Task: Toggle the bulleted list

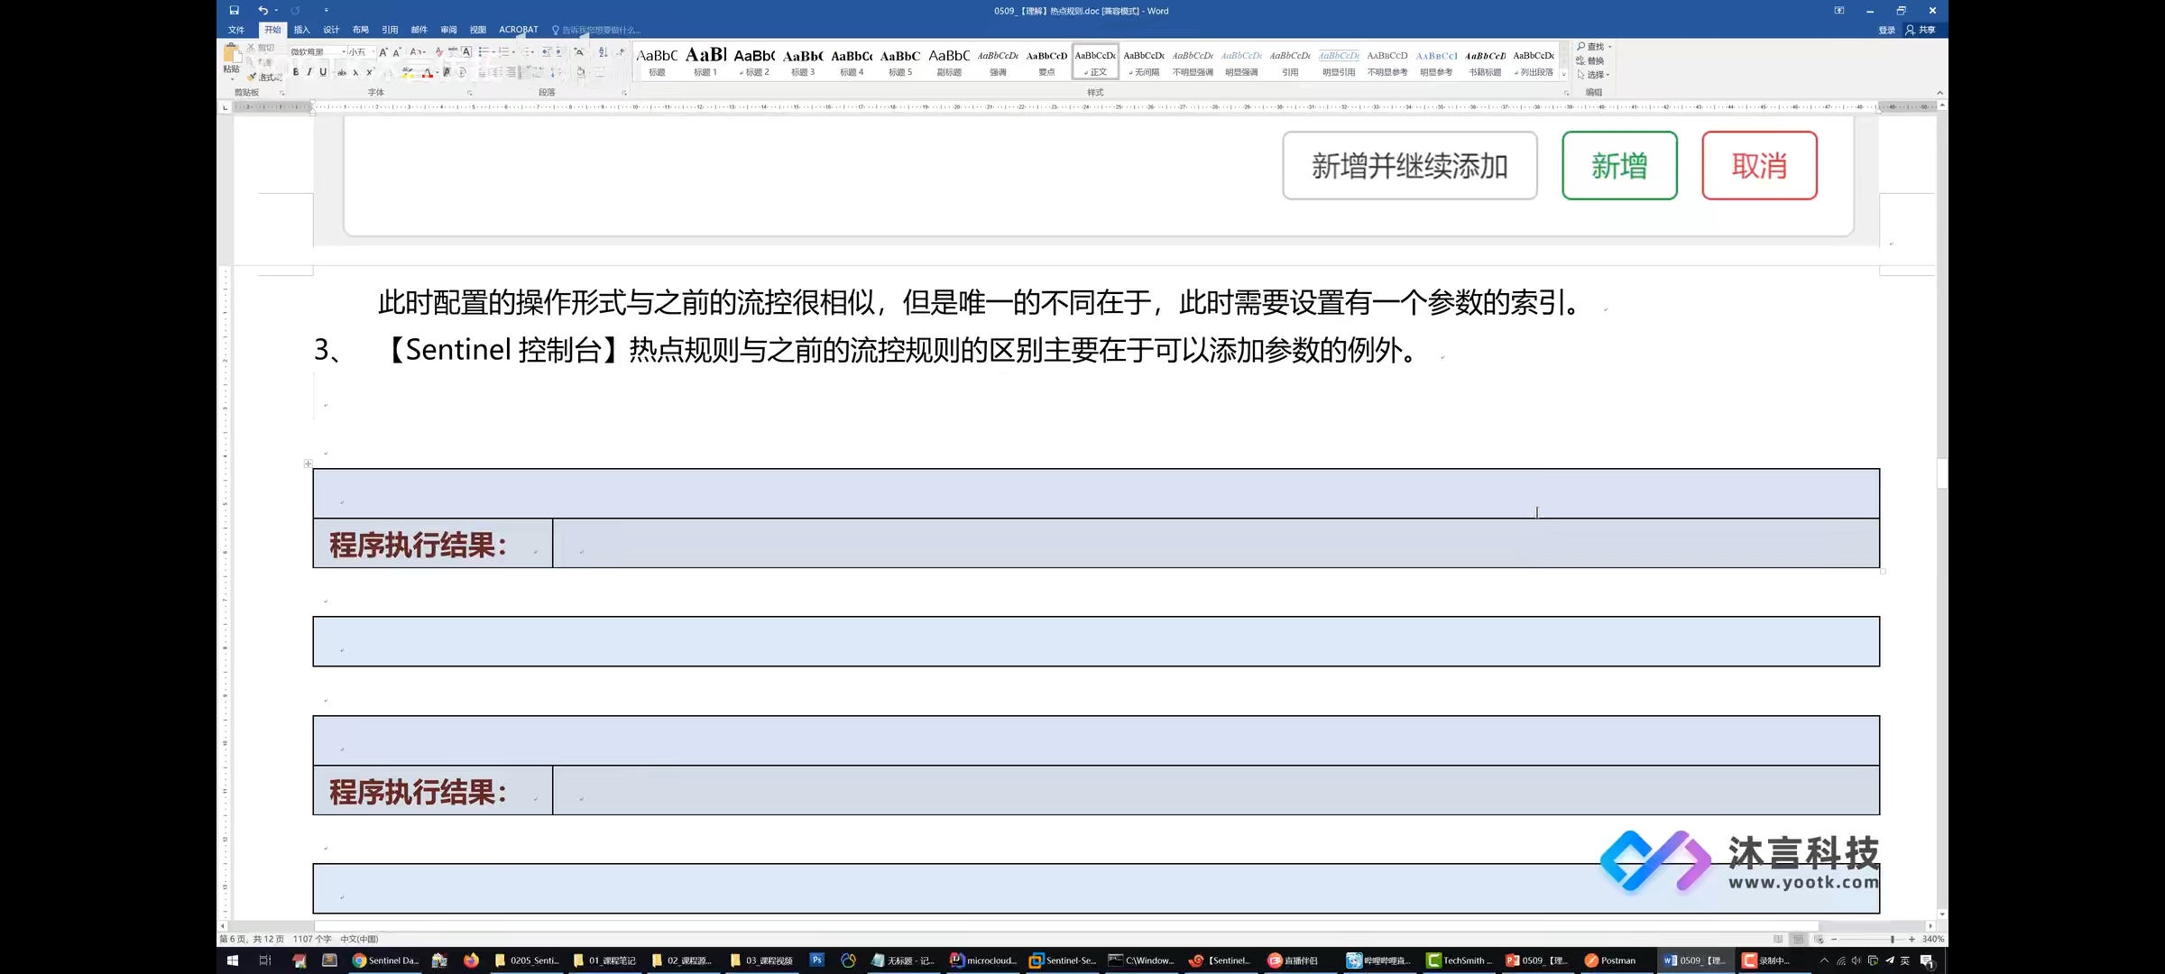Action: [x=484, y=52]
